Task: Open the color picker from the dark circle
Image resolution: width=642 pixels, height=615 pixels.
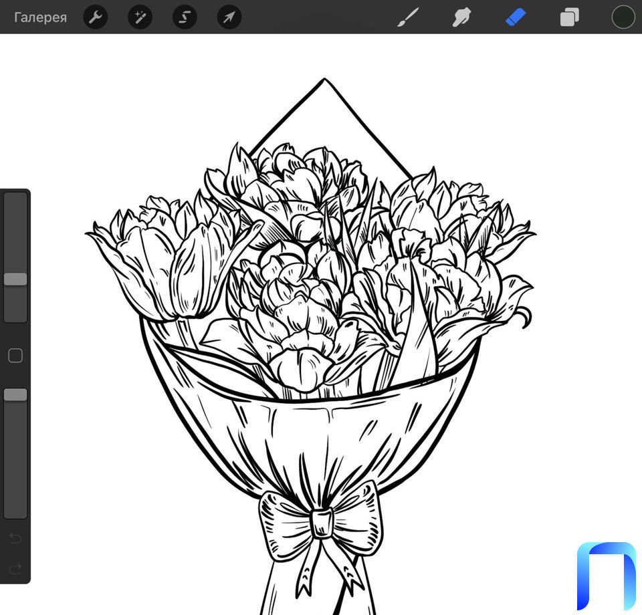Action: click(x=623, y=17)
